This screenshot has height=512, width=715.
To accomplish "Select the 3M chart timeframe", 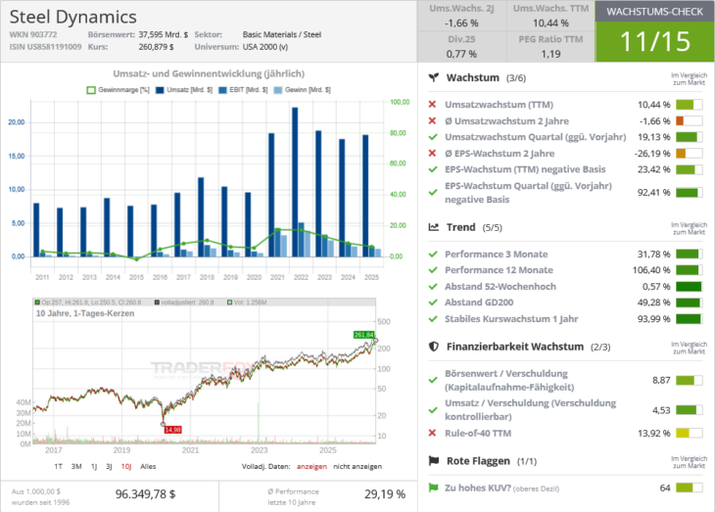I will click(x=76, y=466).
